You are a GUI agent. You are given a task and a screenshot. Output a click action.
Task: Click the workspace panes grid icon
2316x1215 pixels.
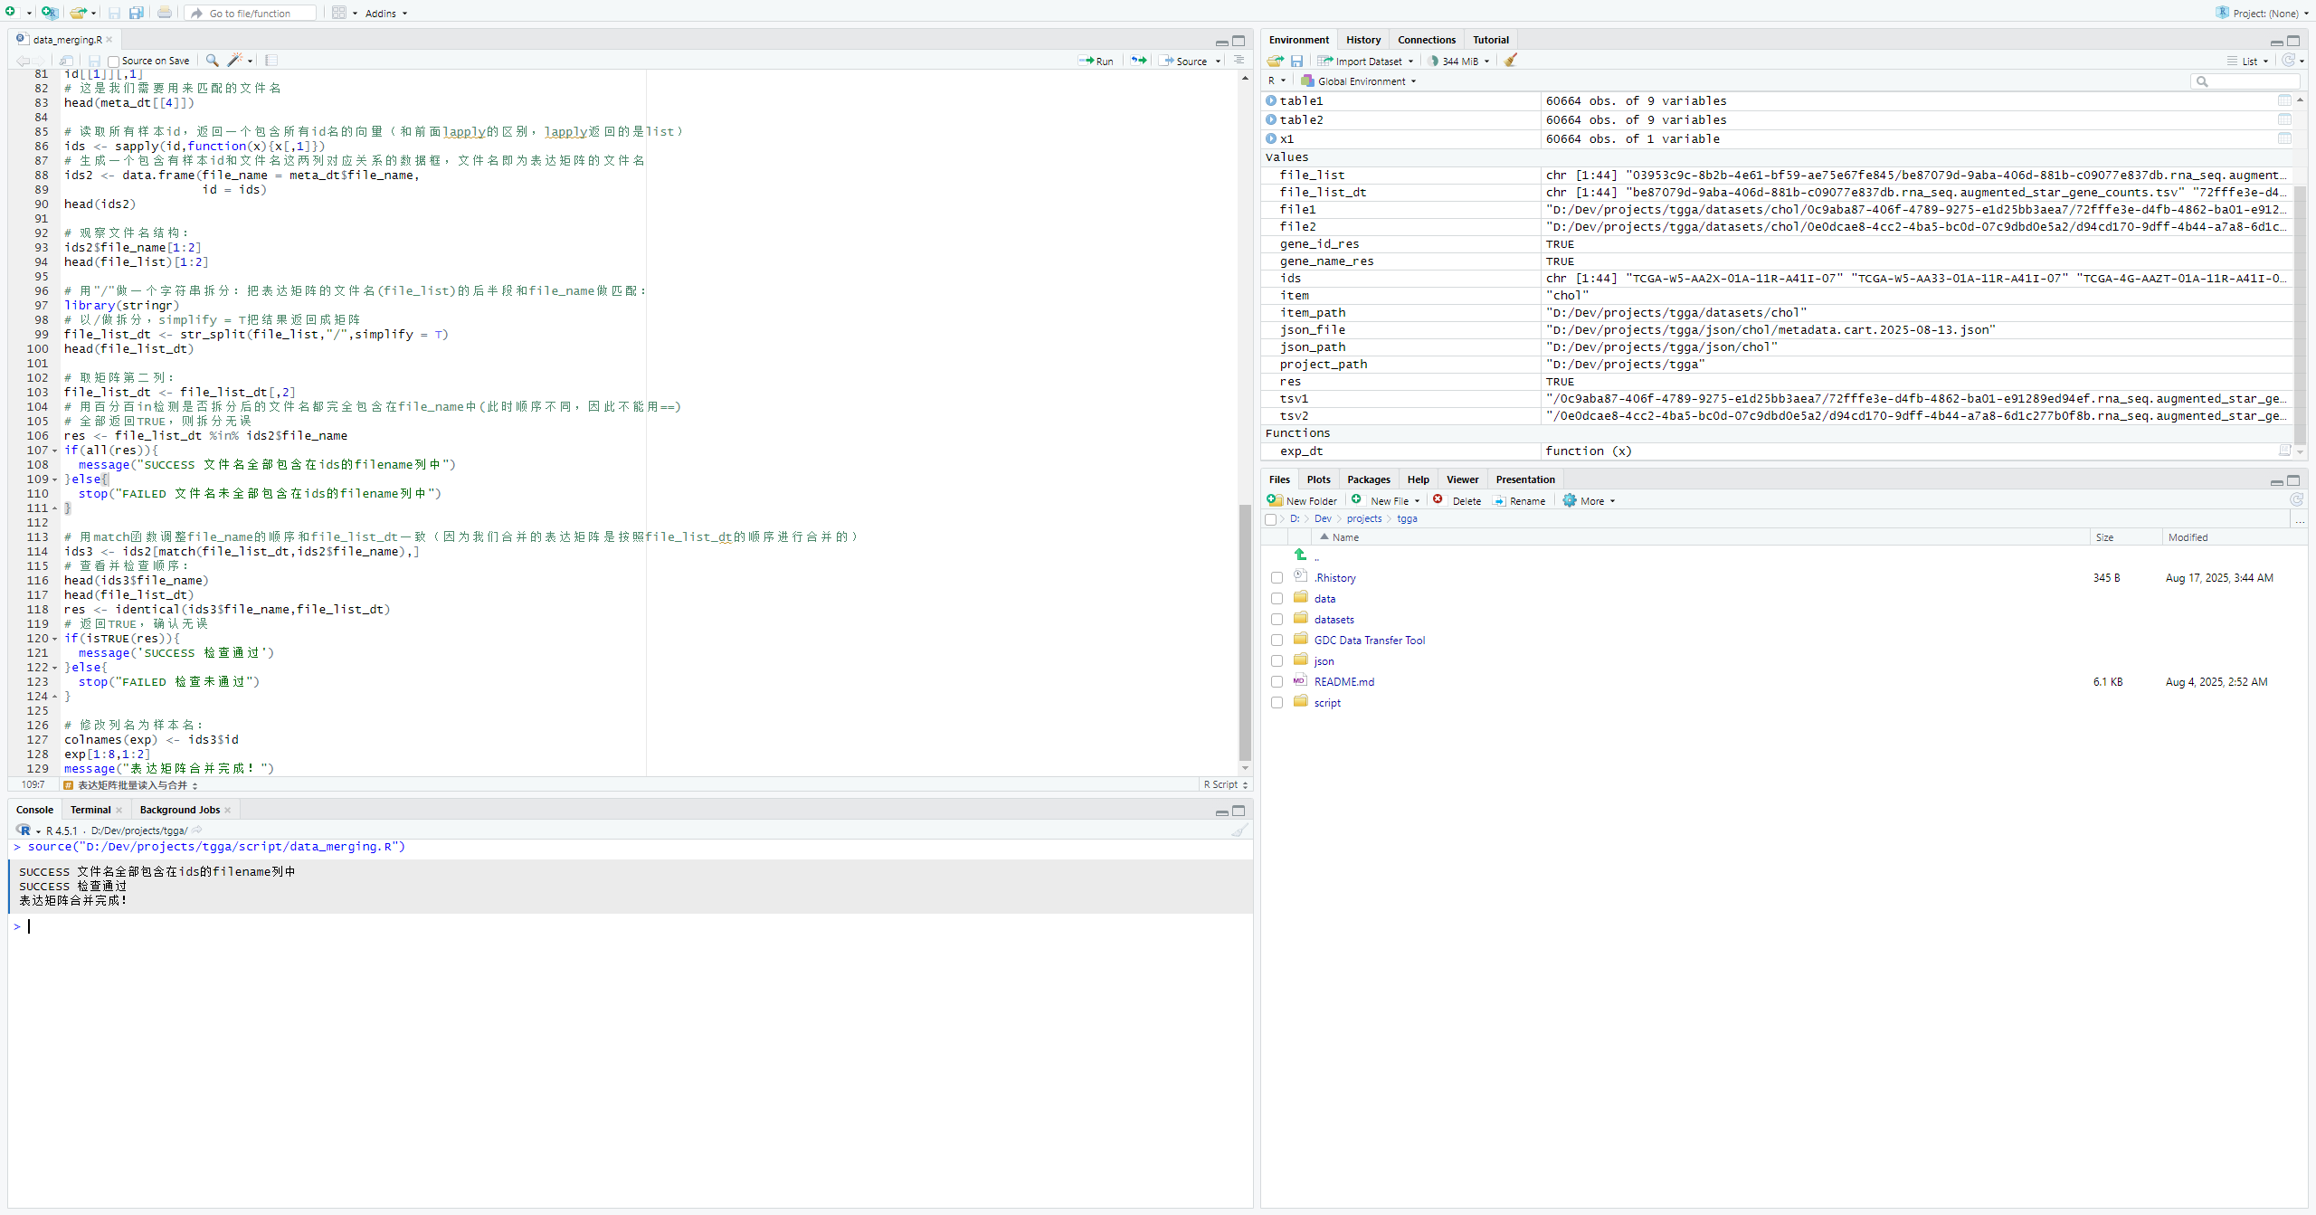pyautogui.click(x=338, y=13)
